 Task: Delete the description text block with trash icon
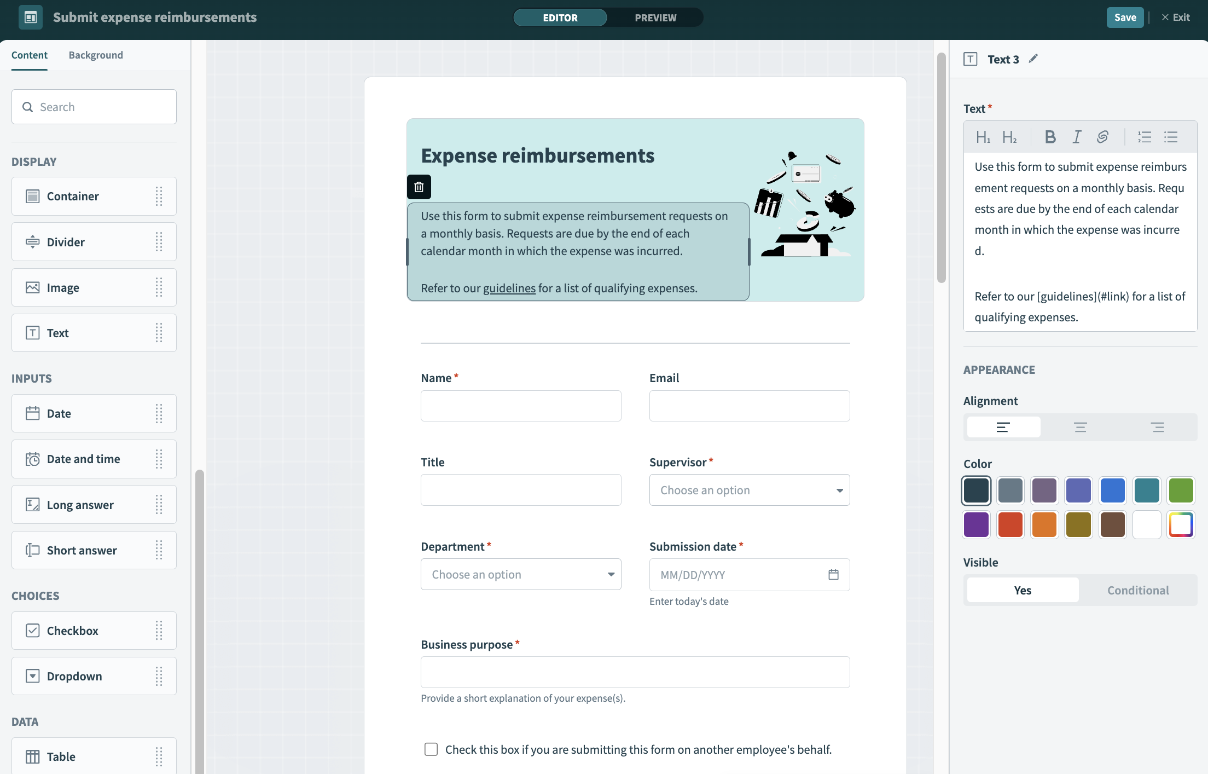[419, 187]
